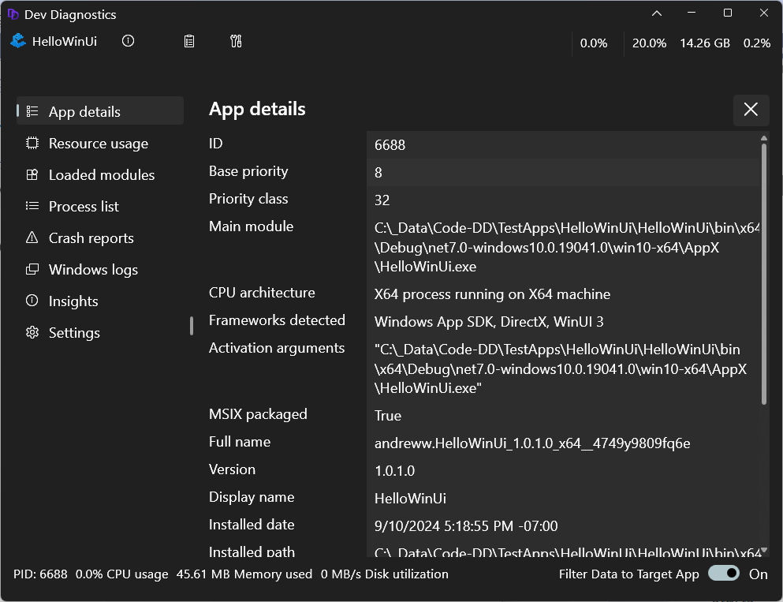Minimize the Dev Diagnostics window
The width and height of the screenshot is (783, 602).
coord(692,13)
